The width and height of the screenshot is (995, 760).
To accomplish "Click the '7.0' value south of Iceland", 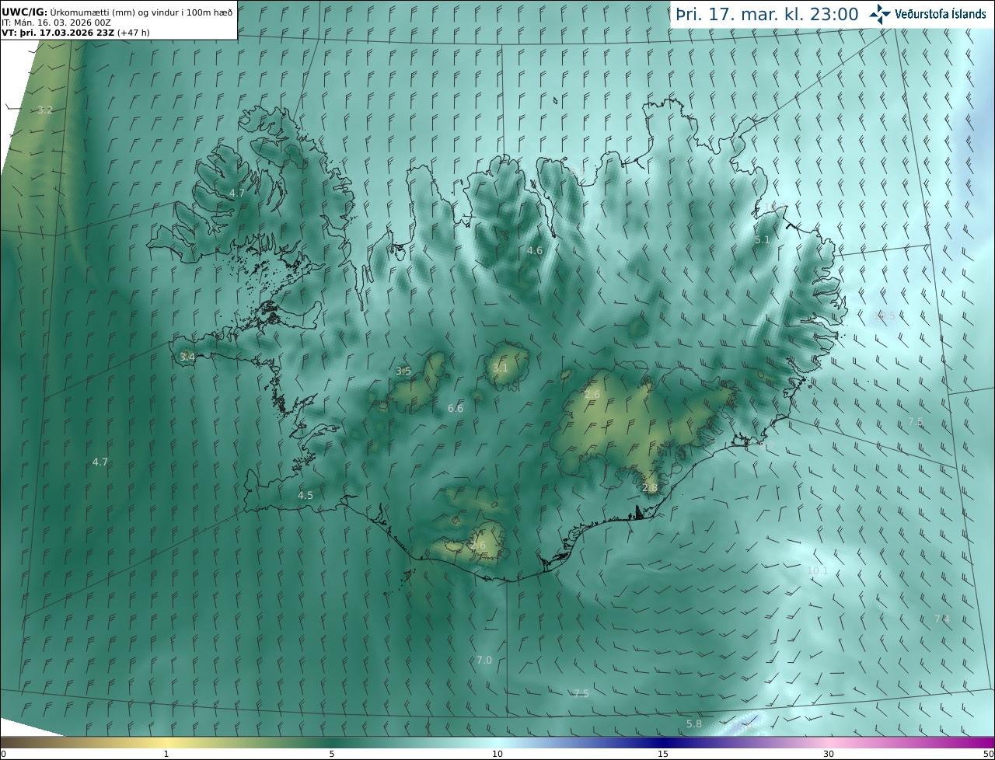I will [484, 660].
